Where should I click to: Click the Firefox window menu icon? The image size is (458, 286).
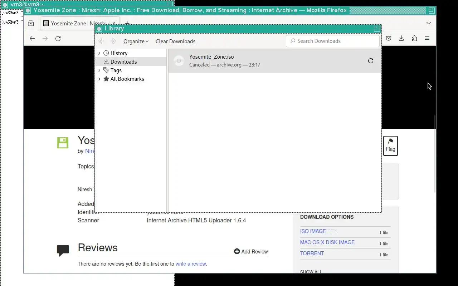[x=28, y=10]
